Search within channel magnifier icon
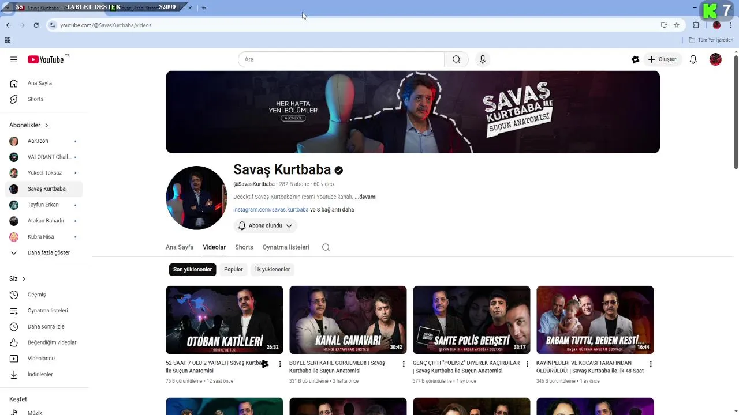The height and width of the screenshot is (415, 739). 326,247
